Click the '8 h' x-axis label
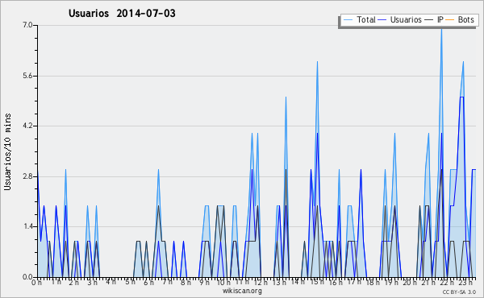484x298 pixels. tap(186, 283)
